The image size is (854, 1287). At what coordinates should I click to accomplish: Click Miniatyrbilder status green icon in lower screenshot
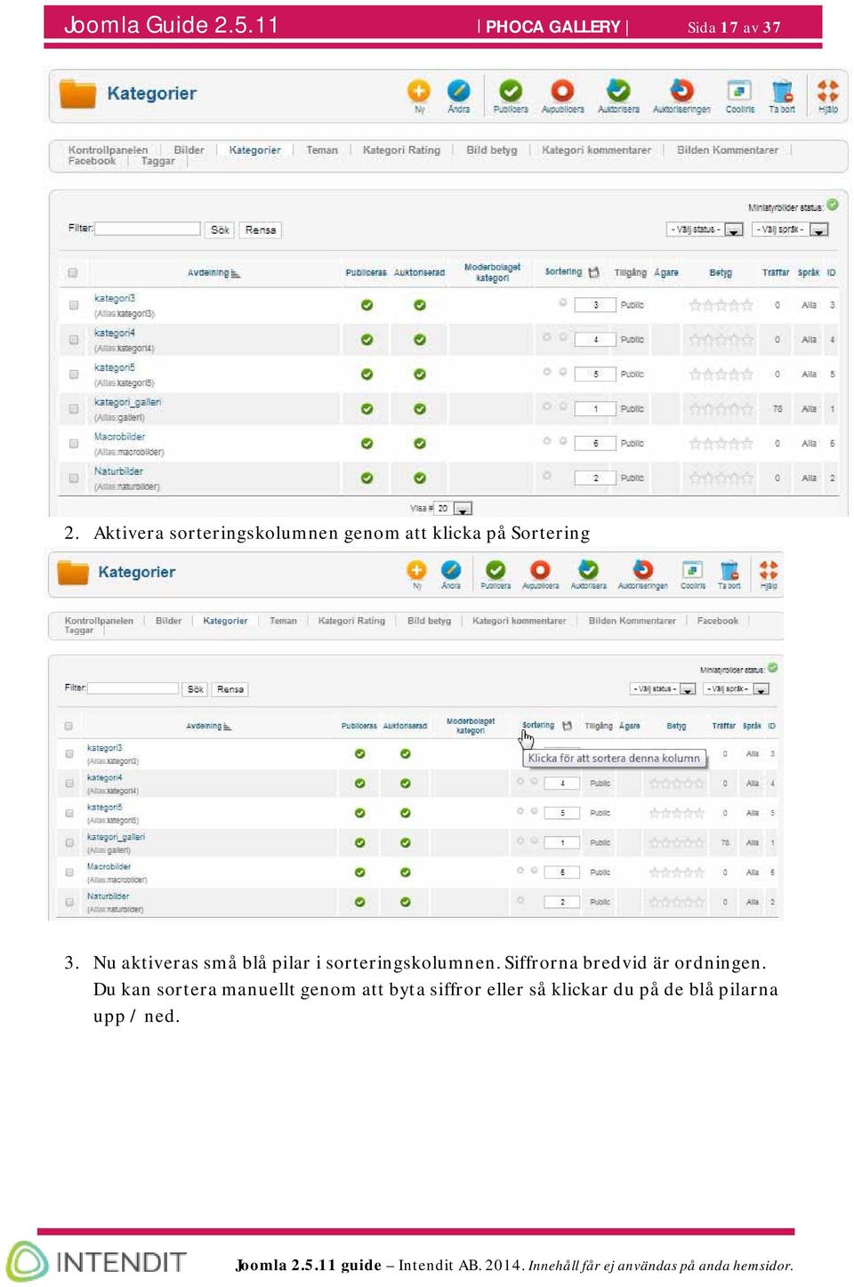click(773, 667)
